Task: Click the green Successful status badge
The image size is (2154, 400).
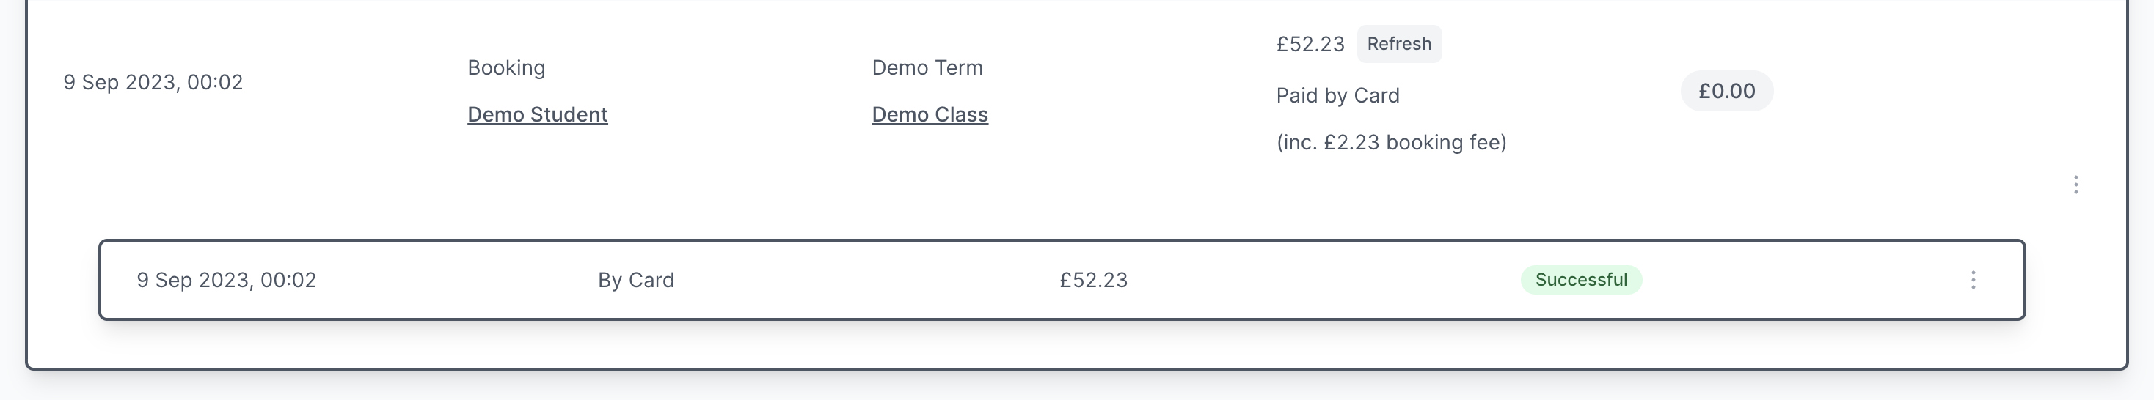Action: tap(1580, 280)
